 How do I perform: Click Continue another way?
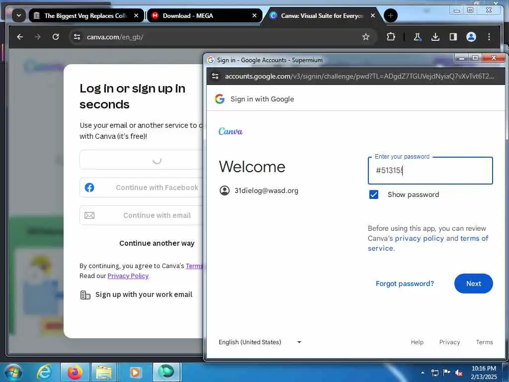pos(157,243)
